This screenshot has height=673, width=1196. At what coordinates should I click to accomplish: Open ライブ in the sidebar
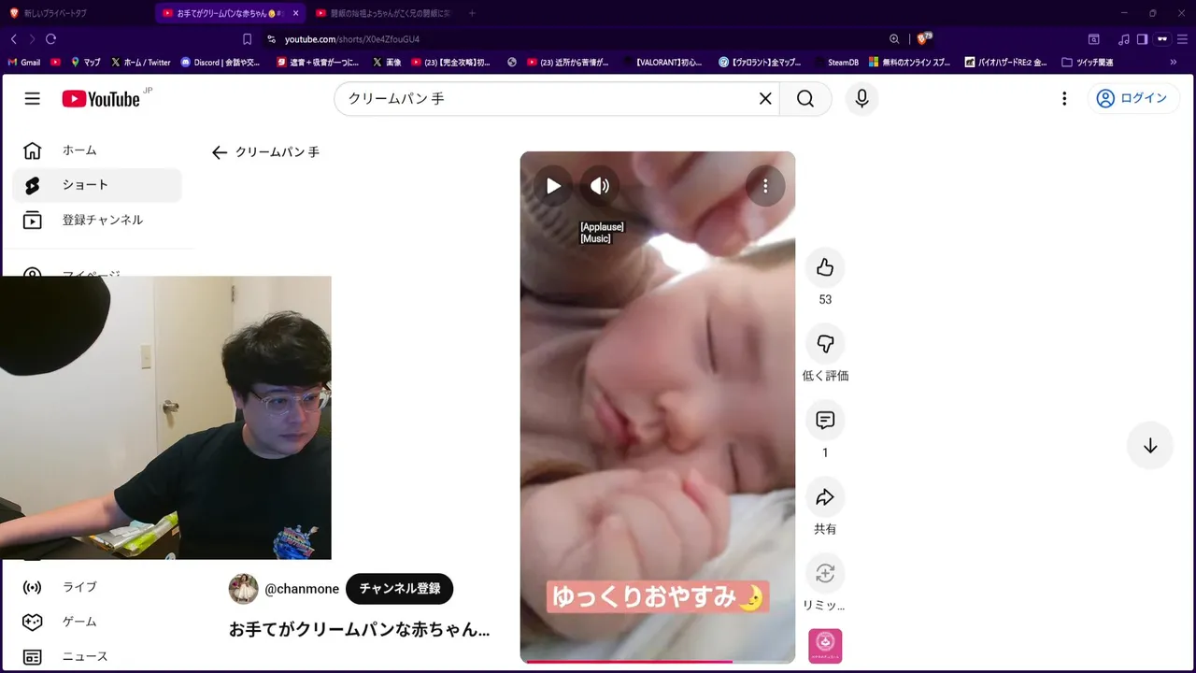pos(97,587)
